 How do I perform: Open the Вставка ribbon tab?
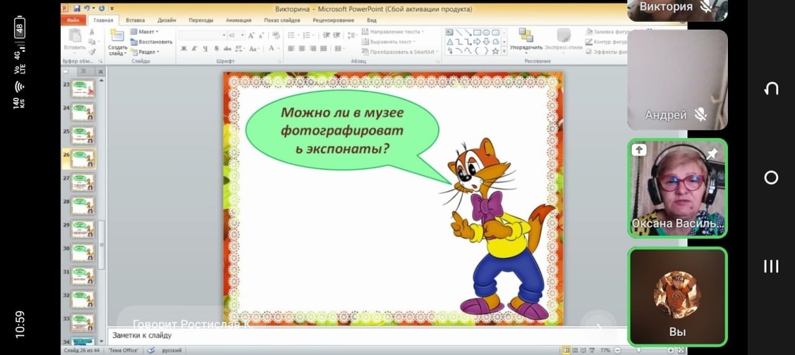tap(135, 20)
